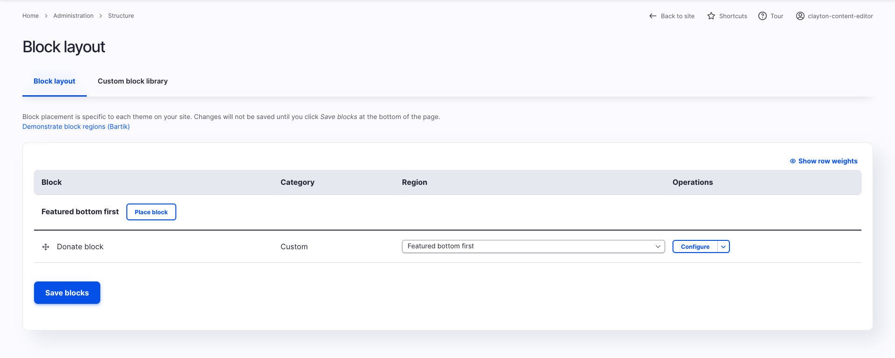Click the user avatar icon in header

point(800,16)
